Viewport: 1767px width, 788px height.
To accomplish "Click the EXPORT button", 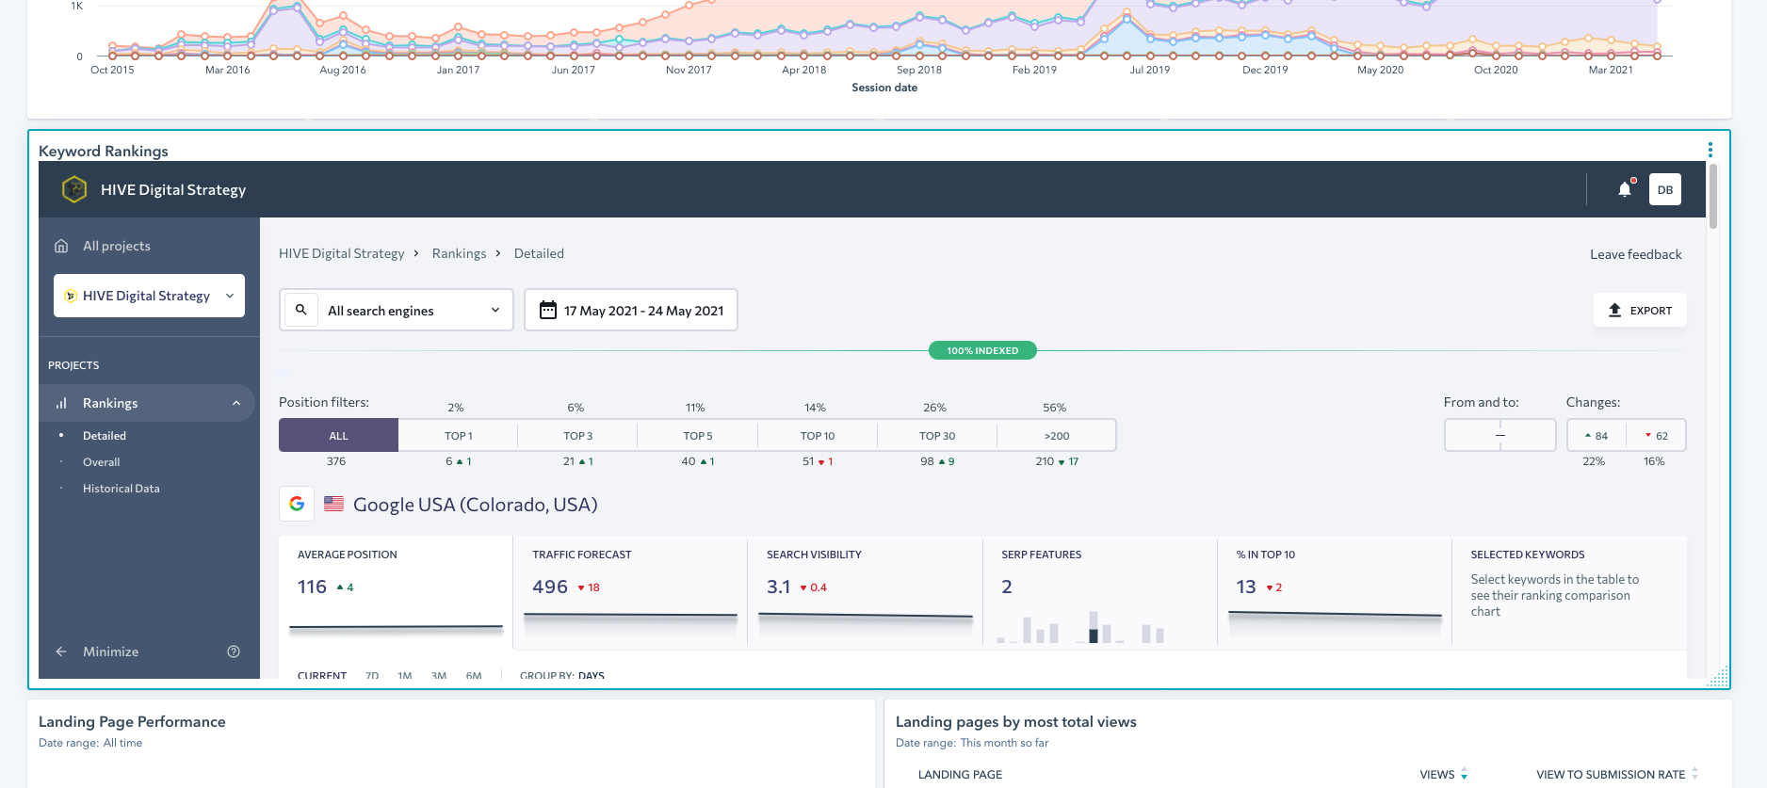I will [x=1640, y=310].
